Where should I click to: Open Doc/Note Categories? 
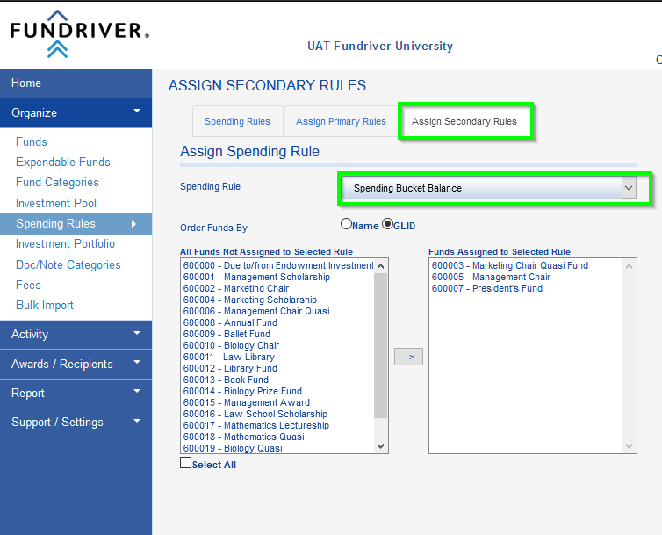click(68, 264)
